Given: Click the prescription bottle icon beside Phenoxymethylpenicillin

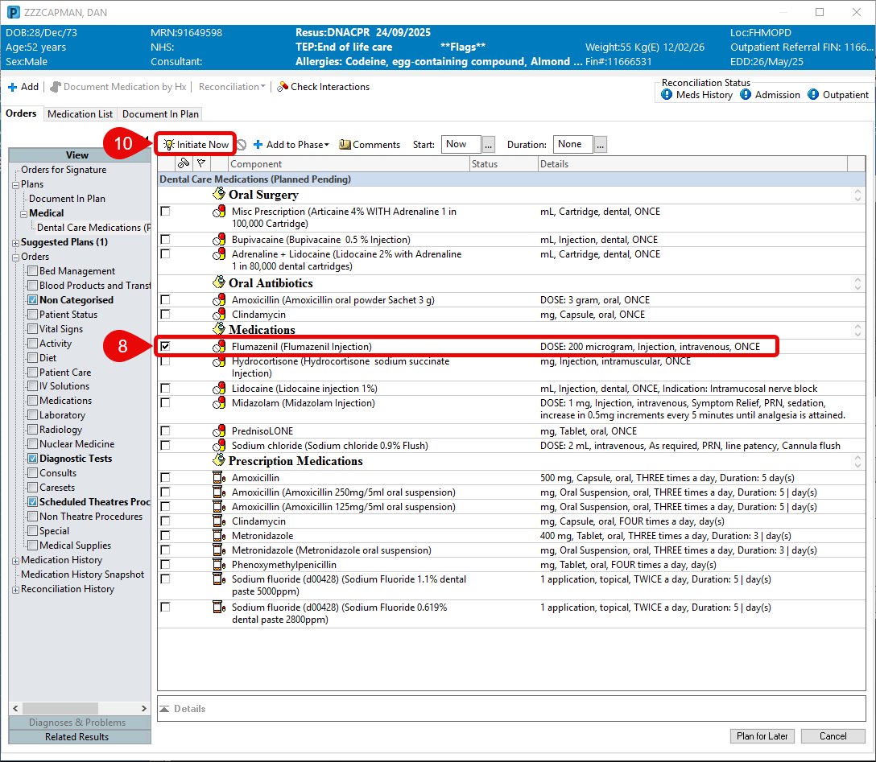Looking at the screenshot, I should [x=217, y=565].
